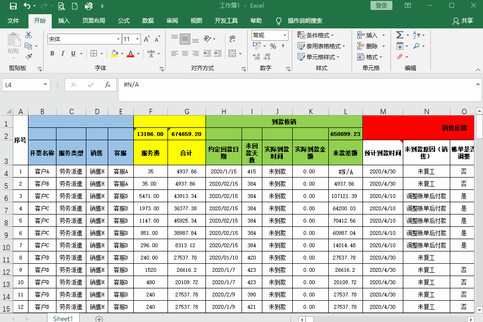Click the Paste clipboard icon
The width and height of the screenshot is (483, 322).
13,40
